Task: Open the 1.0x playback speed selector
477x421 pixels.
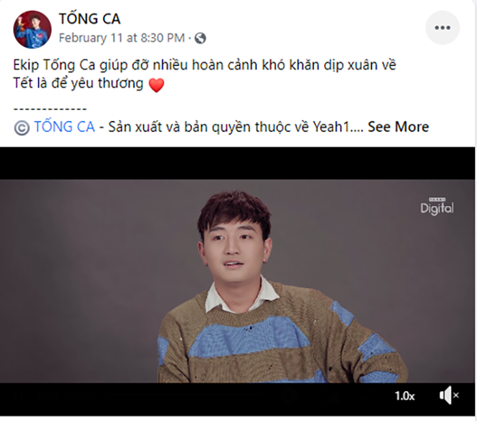Action: [x=405, y=396]
